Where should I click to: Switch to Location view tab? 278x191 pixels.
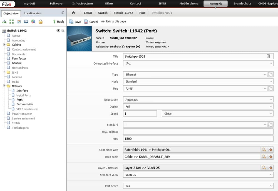[33, 13]
